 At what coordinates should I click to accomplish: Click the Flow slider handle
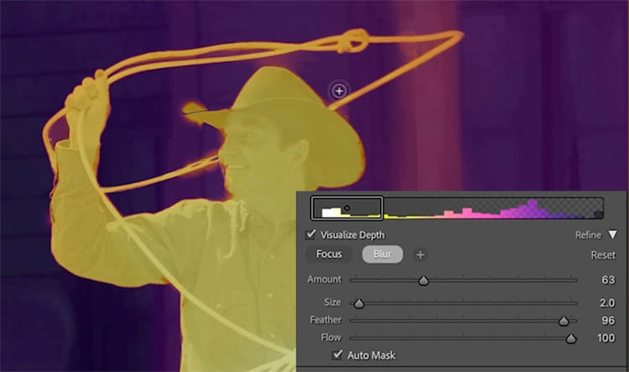click(x=571, y=338)
